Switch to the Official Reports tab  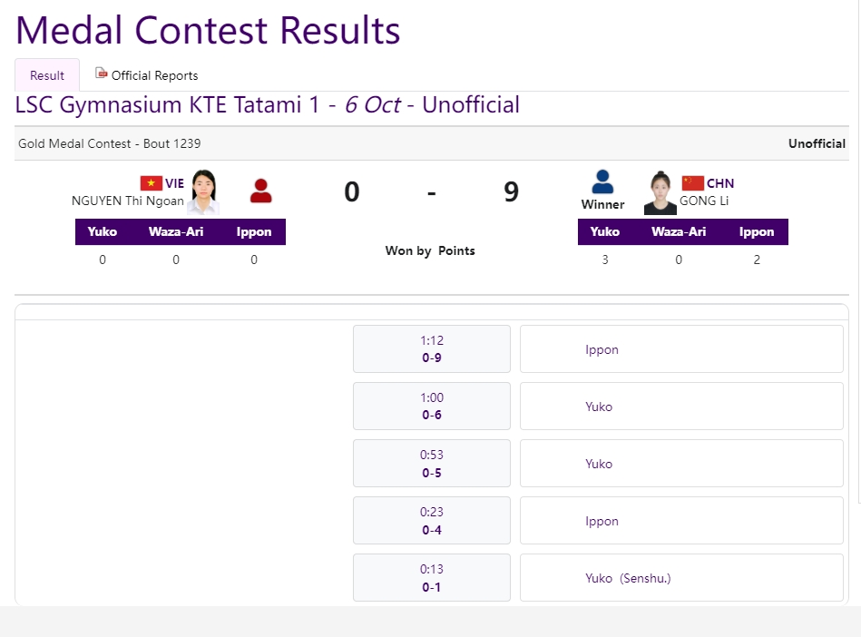click(x=147, y=75)
